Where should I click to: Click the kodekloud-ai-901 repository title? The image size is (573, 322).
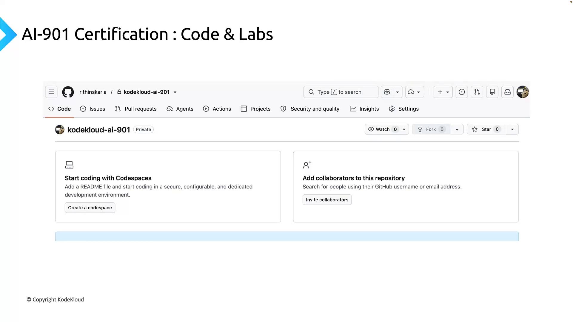(99, 130)
